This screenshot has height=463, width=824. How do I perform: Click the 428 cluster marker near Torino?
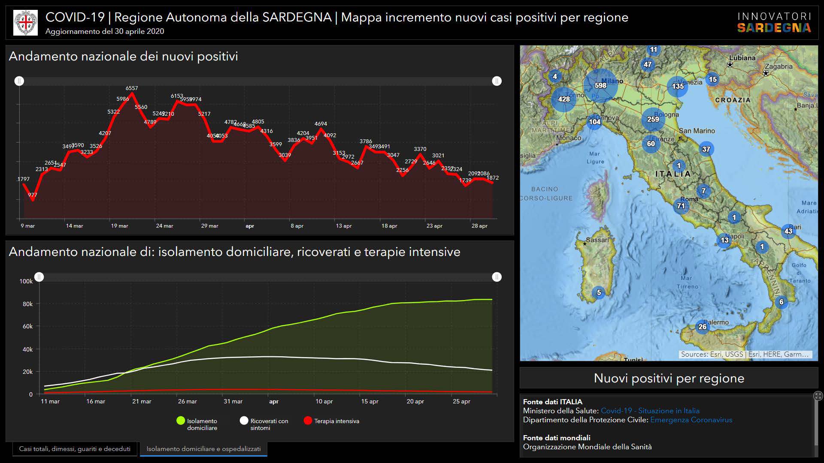click(x=563, y=99)
